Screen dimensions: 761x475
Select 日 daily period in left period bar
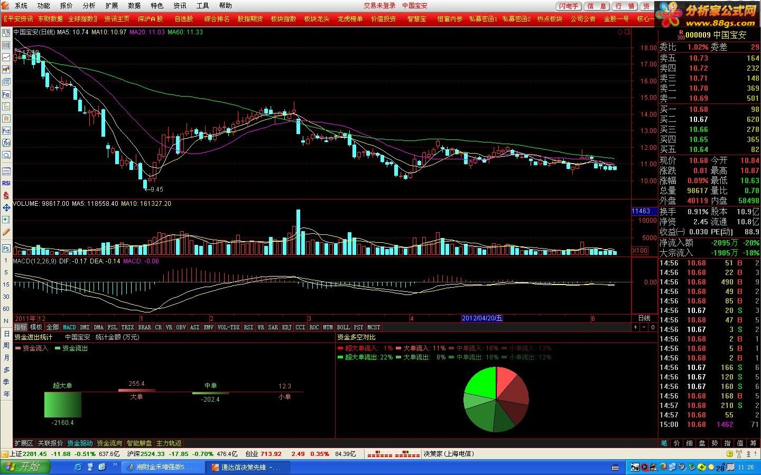(6, 334)
